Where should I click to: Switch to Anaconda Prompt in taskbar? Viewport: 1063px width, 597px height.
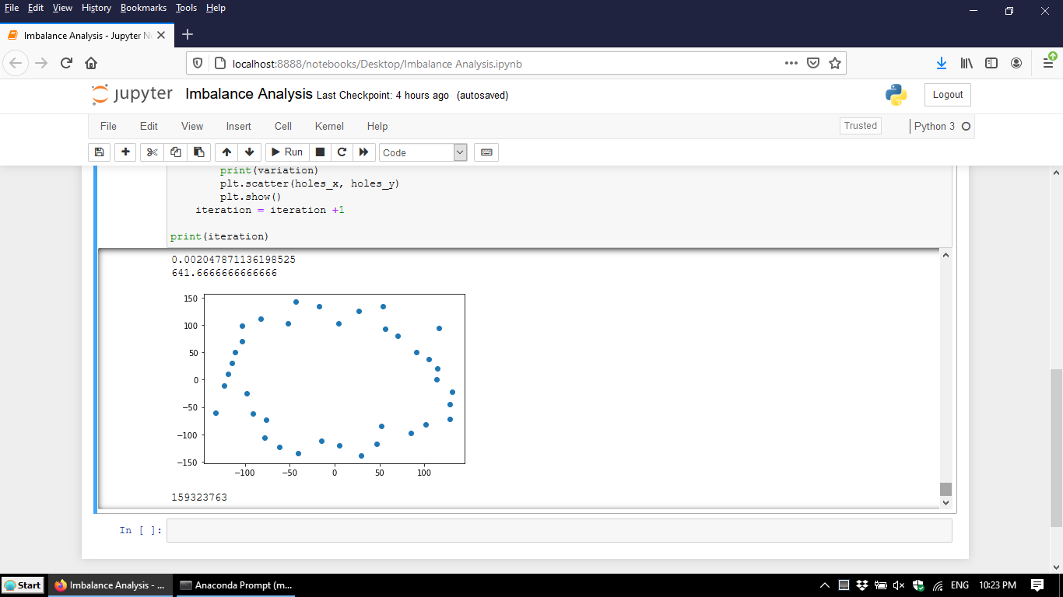(x=235, y=585)
